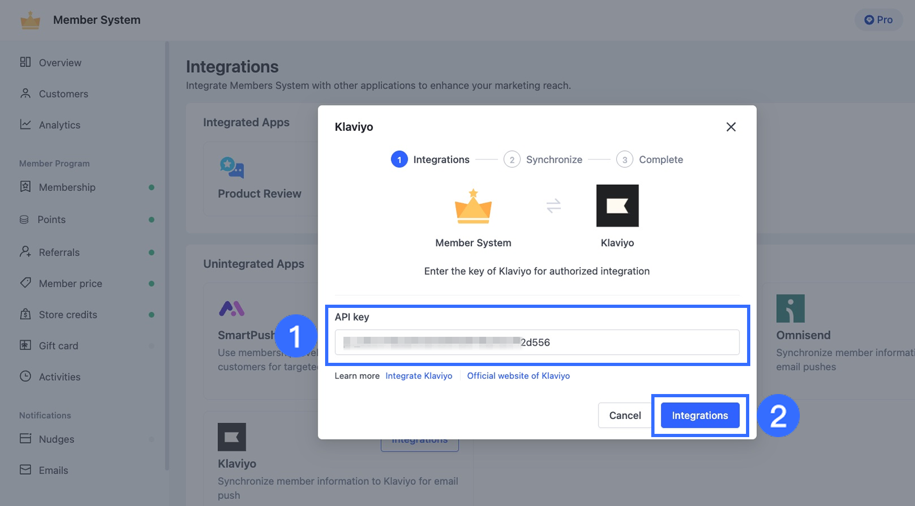Screen dimensions: 915x506
Task: Navigate to Activities
Action: 59,377
